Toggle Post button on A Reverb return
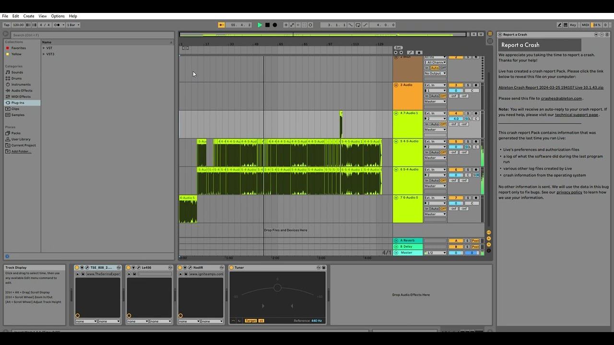Viewport: 614px width, 345px height. [475, 241]
